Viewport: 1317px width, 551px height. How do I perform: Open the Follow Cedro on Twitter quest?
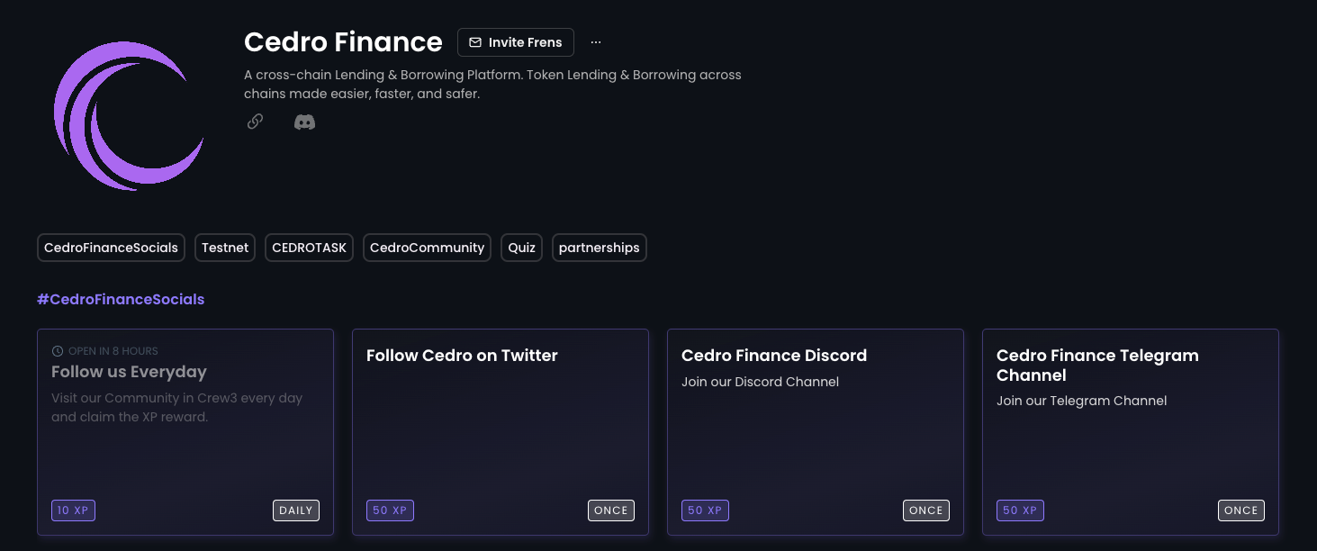501,432
